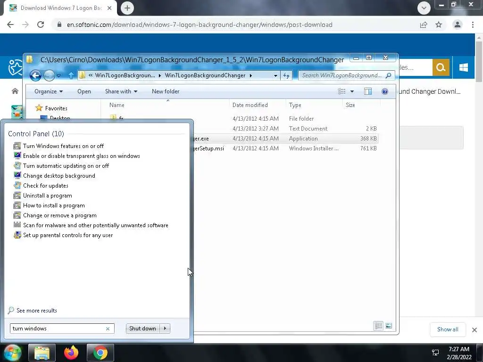Sort by Type column header
Screen dimensions: 483x362
click(295, 105)
